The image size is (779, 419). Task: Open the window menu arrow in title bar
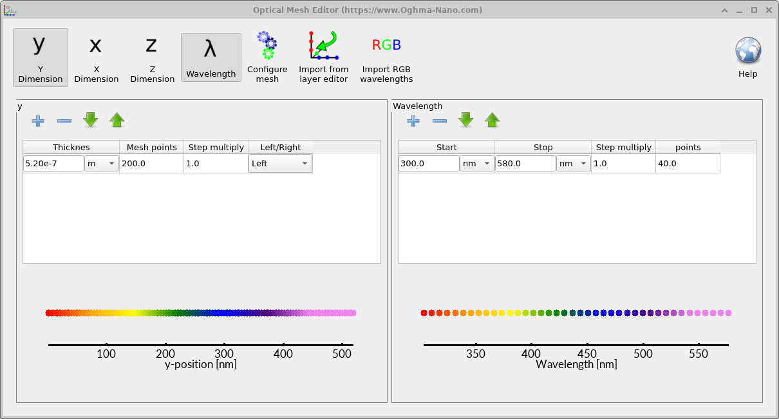(x=725, y=10)
